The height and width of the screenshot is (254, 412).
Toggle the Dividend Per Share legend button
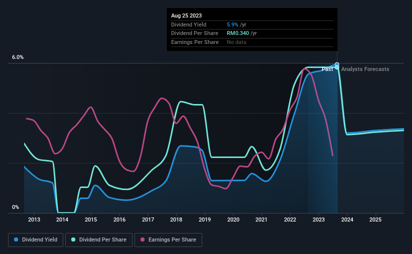(x=99, y=240)
